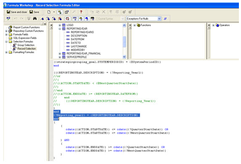Click the SYSTEMPERIODID formula line
Viewport: 241px width, 164px height.
coord(107,62)
